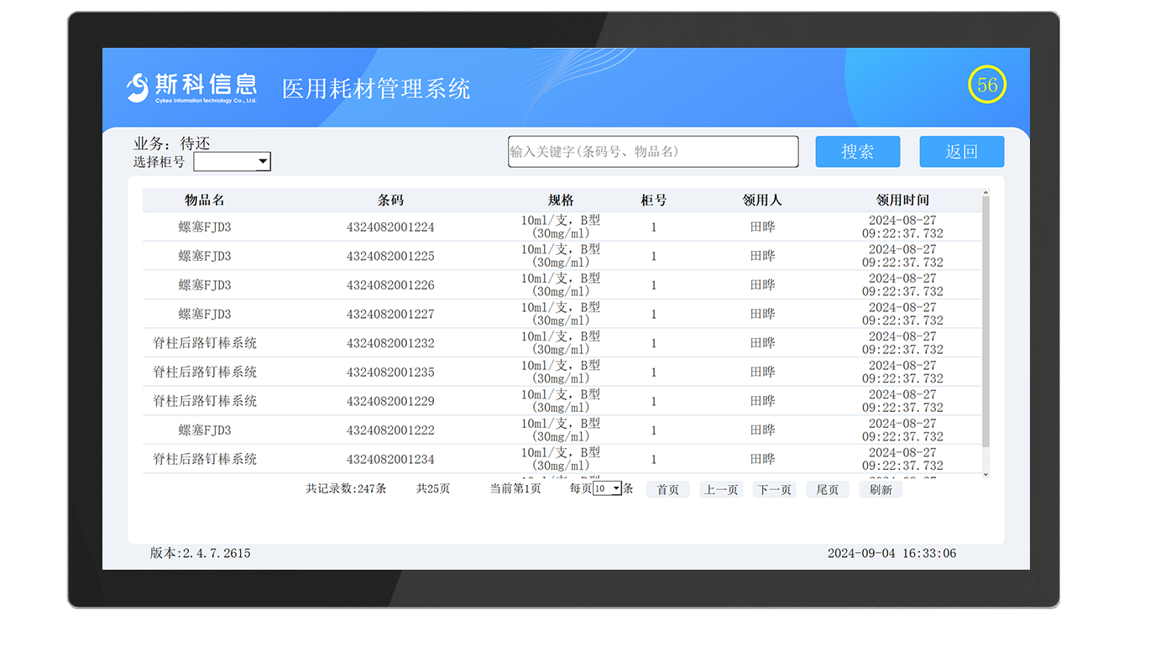Viewport: 1150px width, 662px height.
Task: Click the keyword search input field
Action: [652, 151]
